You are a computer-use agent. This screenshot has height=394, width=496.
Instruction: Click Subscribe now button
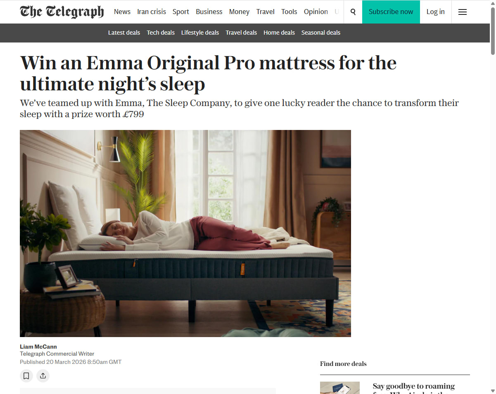coord(391,12)
